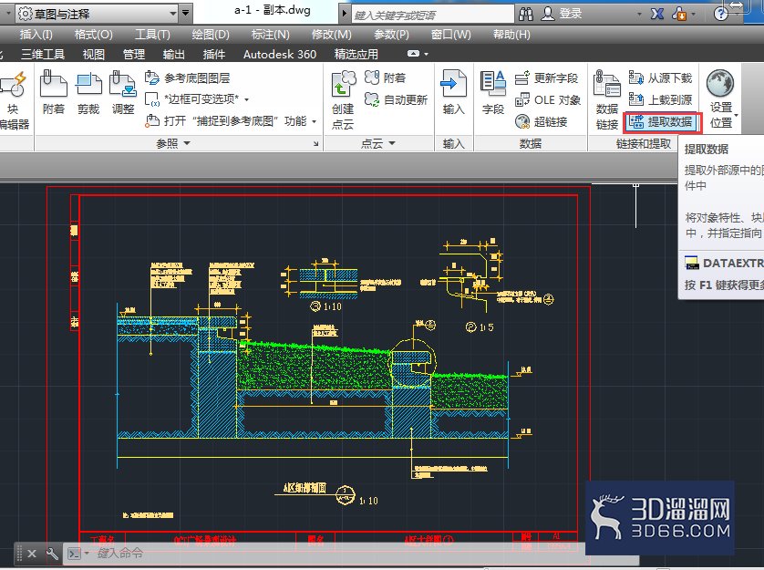
Task: Switch to the 输出 ribbon tab
Action: [173, 54]
